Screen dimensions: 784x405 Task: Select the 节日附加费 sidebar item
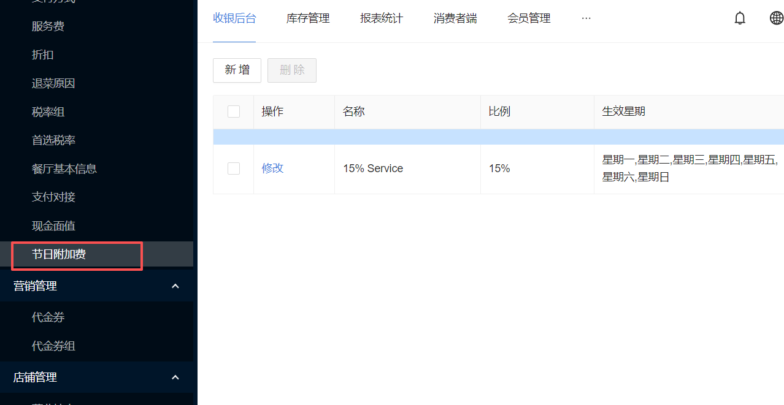click(x=59, y=254)
